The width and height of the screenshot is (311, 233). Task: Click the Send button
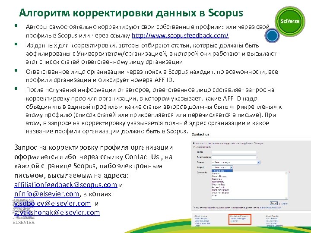point(274,203)
